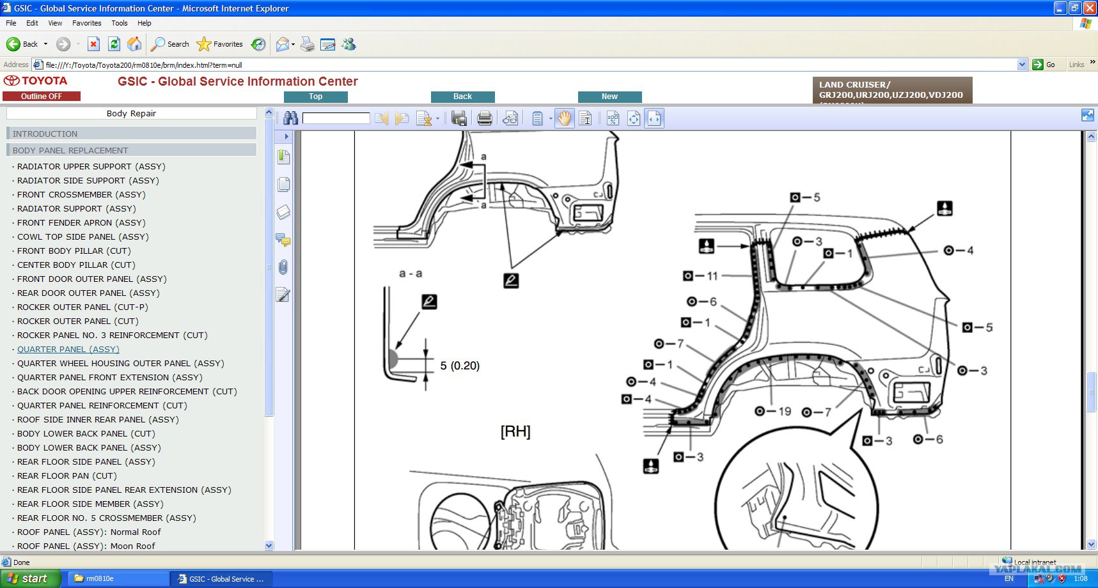Select the Hand pan tool
The height and width of the screenshot is (588, 1098).
564,118
